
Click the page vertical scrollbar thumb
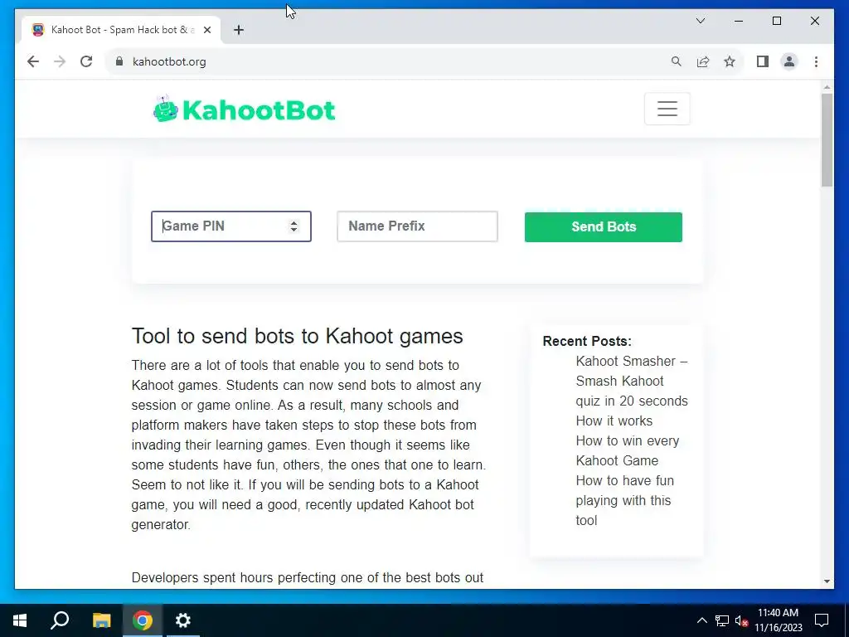827,139
